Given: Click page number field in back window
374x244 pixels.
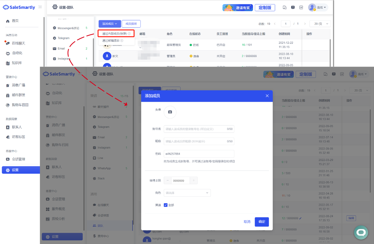Looking at the screenshot, I should 286,24.
